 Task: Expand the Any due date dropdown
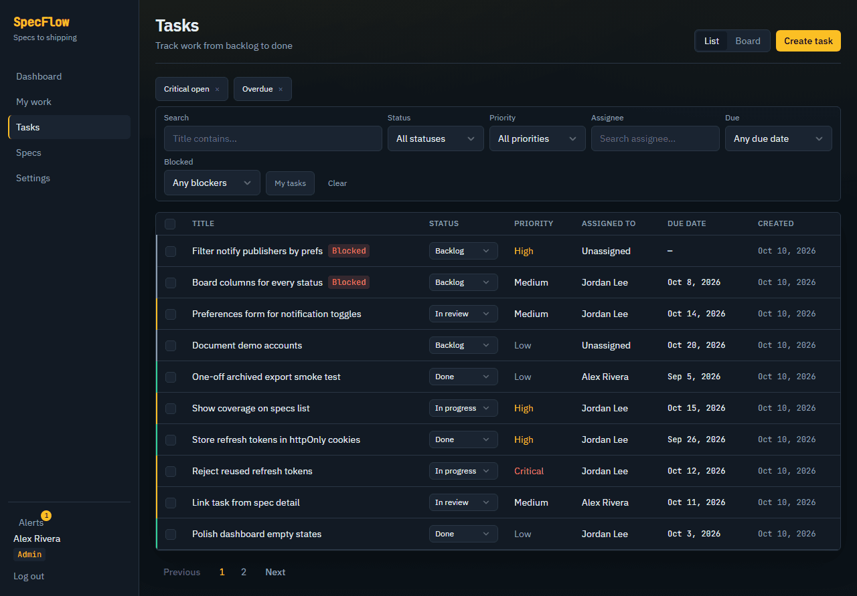[x=779, y=138]
